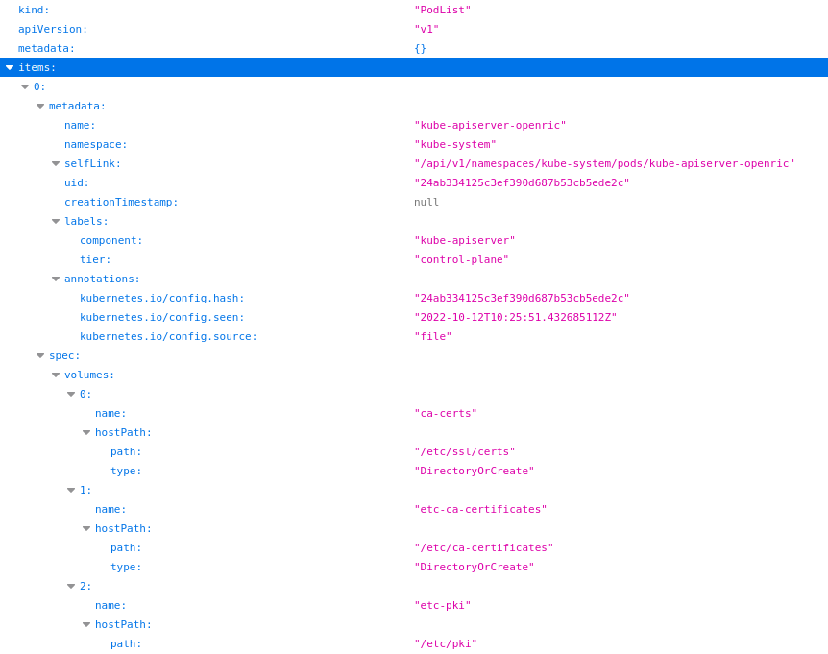Click the config.seen timestamp value
828x654 pixels.
point(515,317)
